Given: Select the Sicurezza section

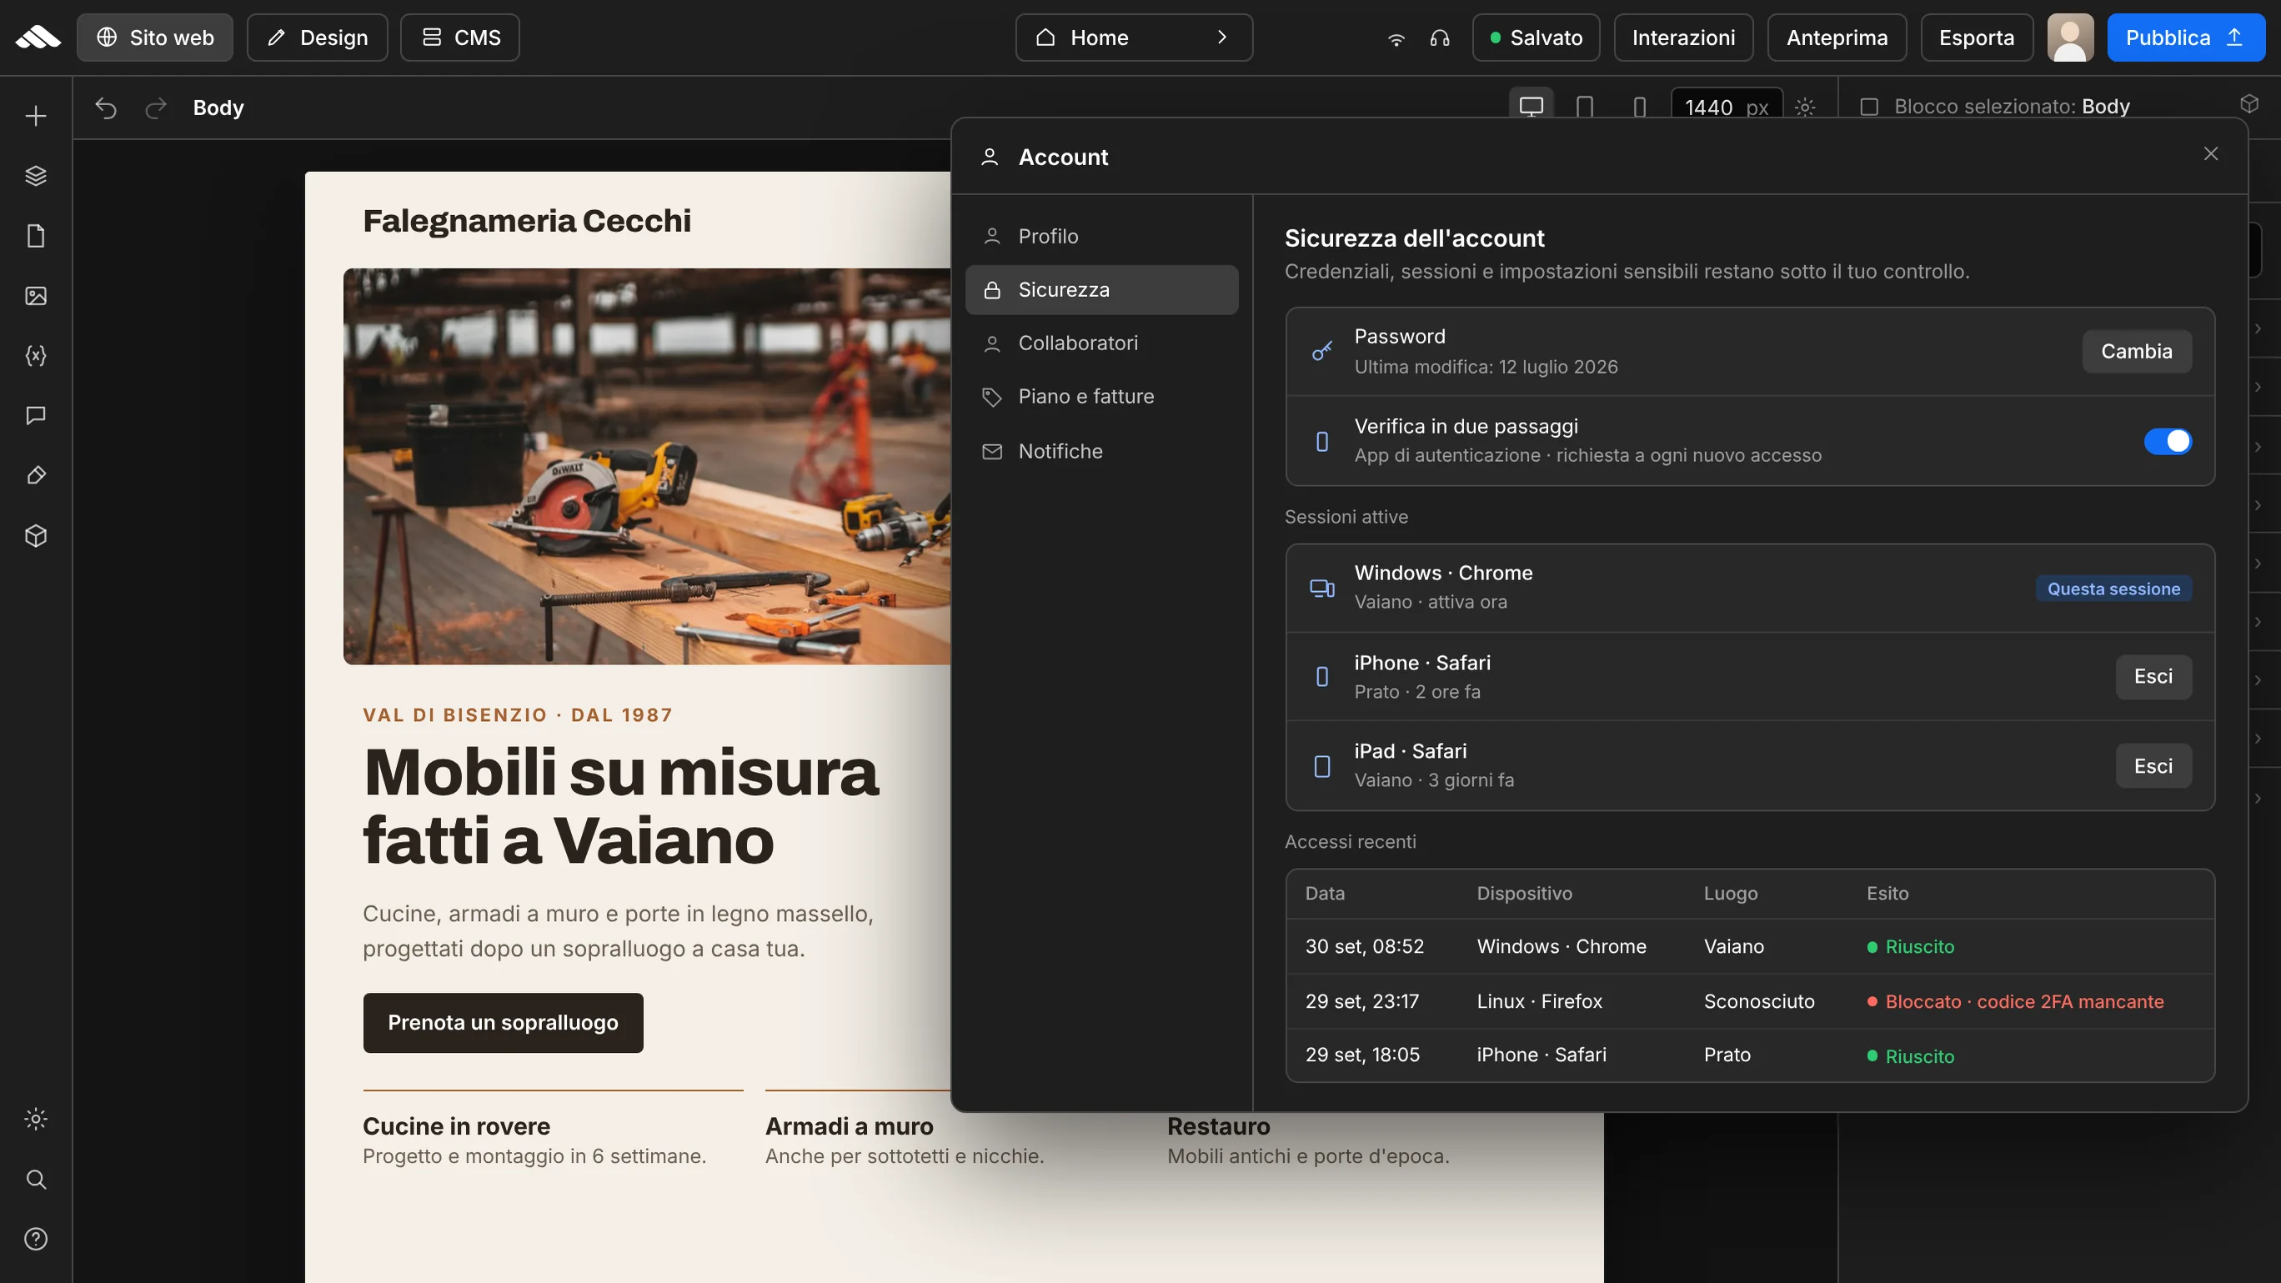Looking at the screenshot, I should [1101, 289].
